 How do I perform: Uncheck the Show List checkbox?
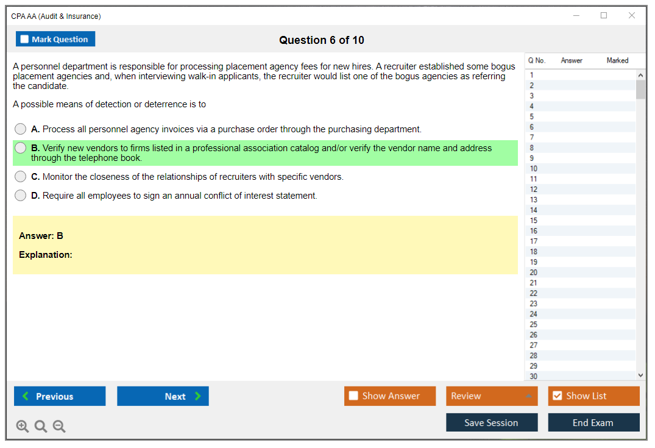coord(557,396)
